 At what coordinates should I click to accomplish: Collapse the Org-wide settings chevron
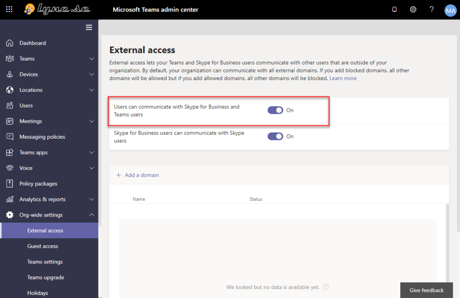click(92, 215)
